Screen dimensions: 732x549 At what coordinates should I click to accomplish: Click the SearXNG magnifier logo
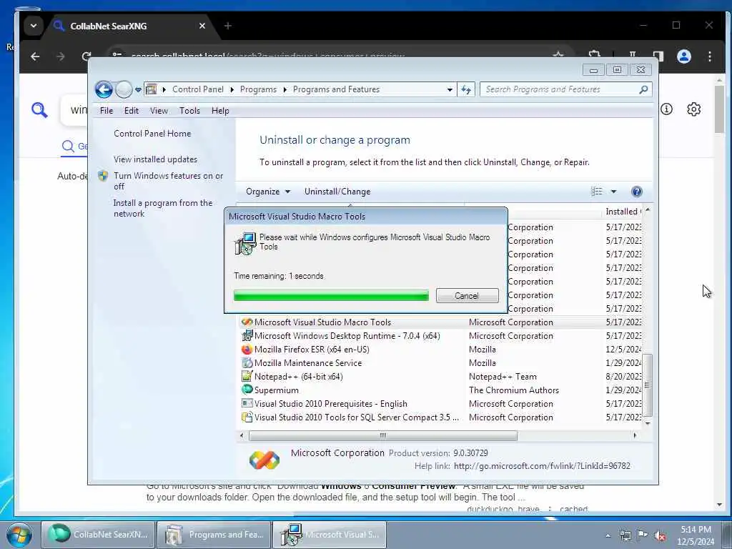click(x=40, y=110)
